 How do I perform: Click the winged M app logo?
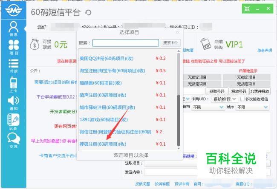(14, 10)
